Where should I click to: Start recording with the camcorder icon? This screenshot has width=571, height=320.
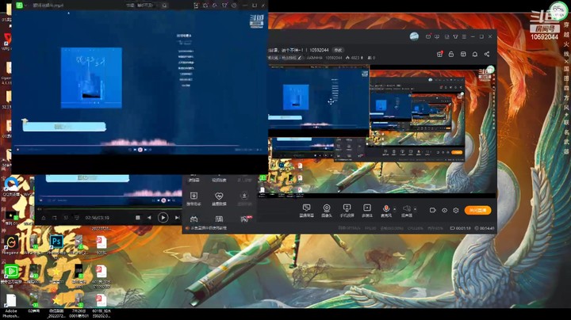[433, 210]
